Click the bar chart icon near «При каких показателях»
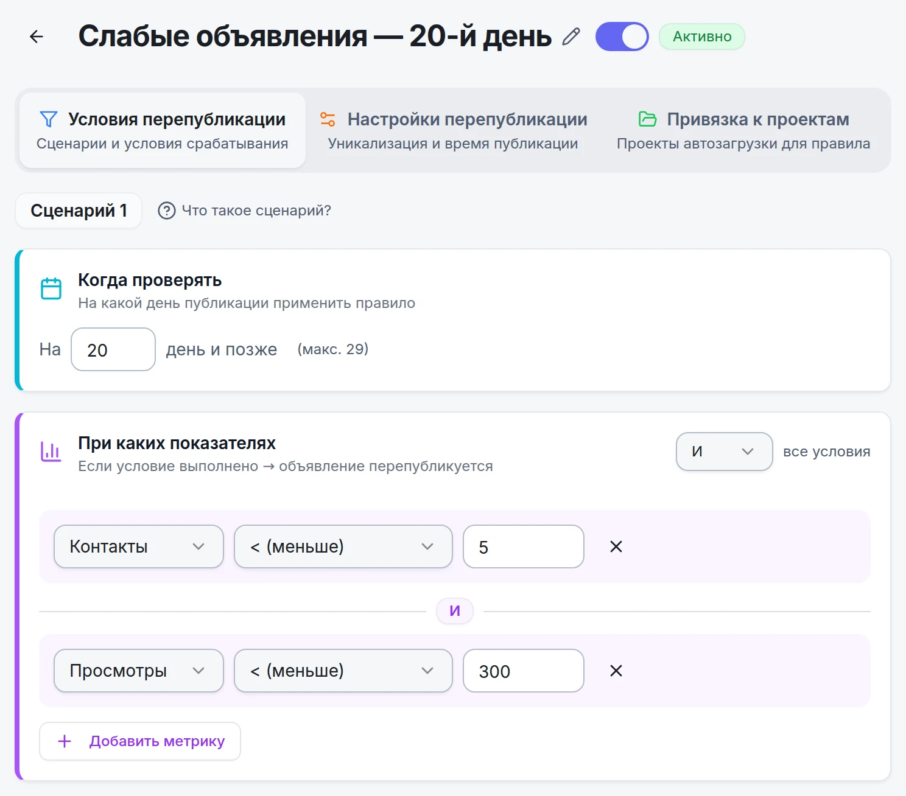 (51, 452)
